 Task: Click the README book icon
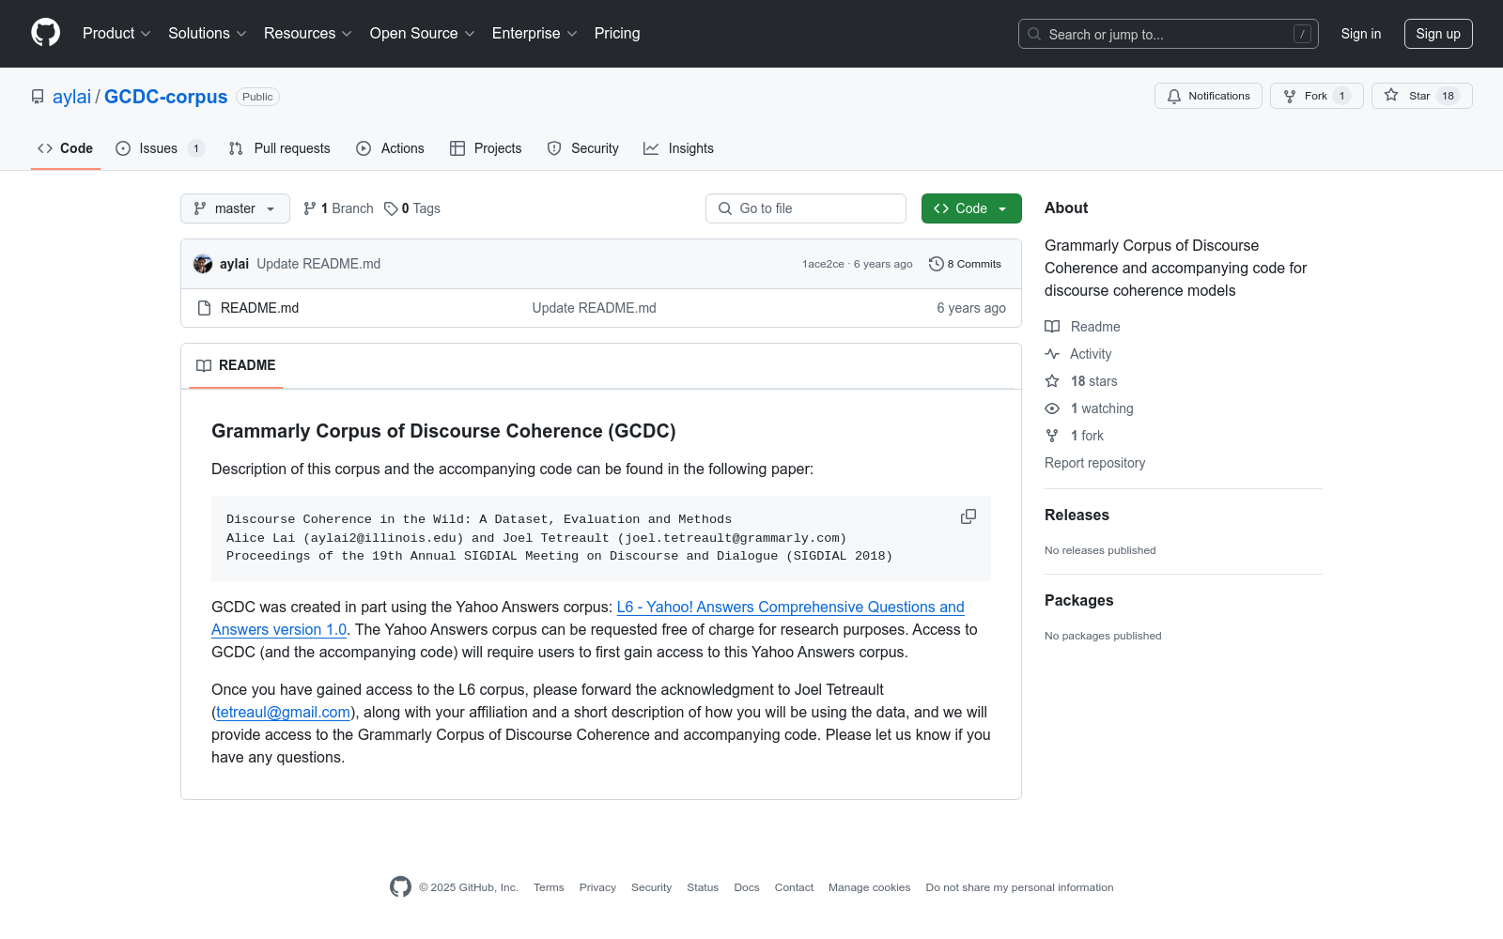pos(204,365)
